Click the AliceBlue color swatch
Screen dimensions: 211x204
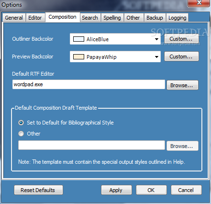pyautogui.click(x=78, y=39)
